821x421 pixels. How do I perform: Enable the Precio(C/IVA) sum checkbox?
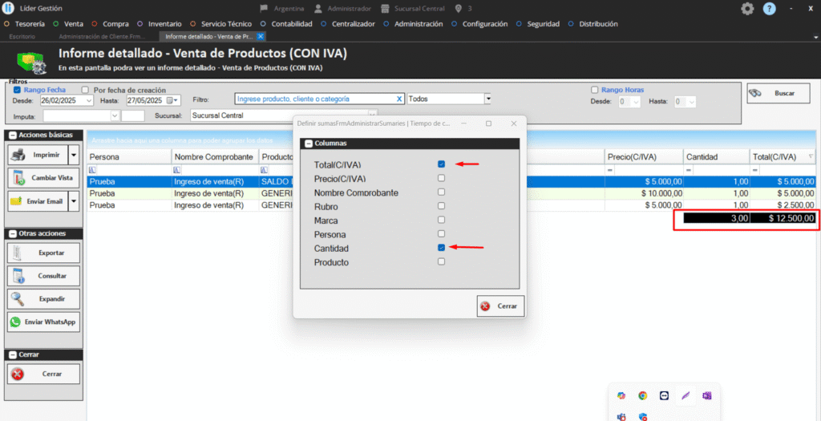pyautogui.click(x=441, y=178)
